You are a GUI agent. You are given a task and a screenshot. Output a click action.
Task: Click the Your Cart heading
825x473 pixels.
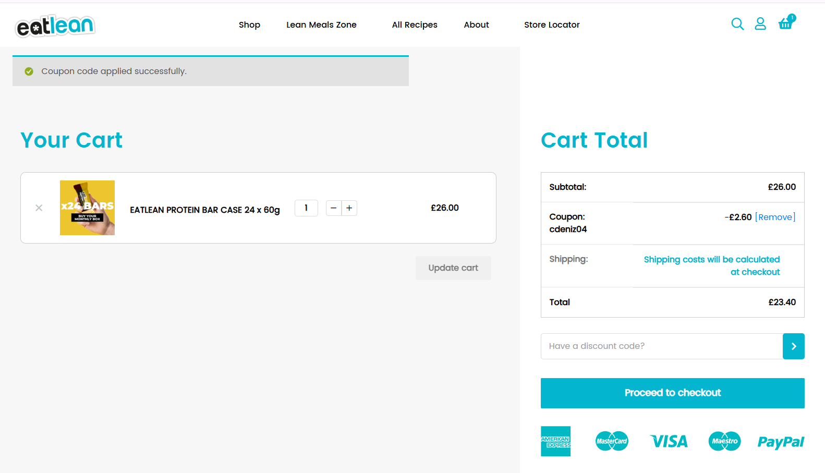(x=71, y=140)
